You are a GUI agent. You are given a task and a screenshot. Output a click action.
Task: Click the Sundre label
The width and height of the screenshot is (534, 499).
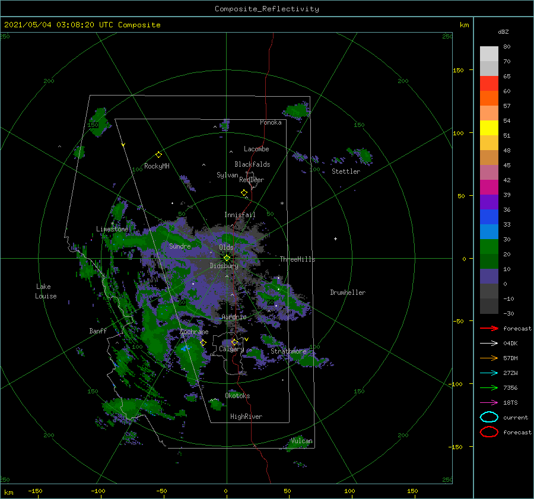180,246
